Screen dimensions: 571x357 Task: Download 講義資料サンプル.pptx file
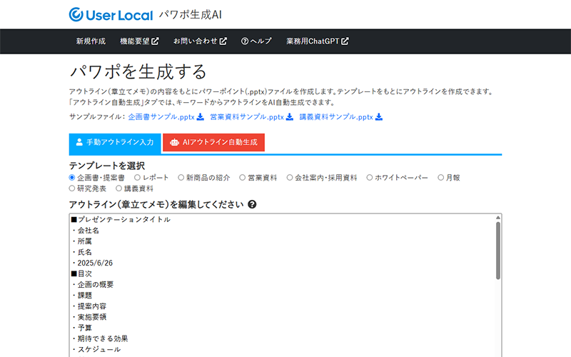[341, 117]
